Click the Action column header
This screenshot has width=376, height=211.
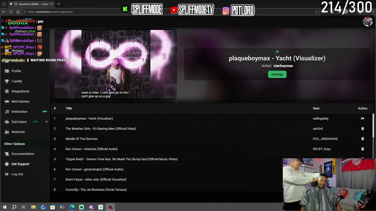362,108
